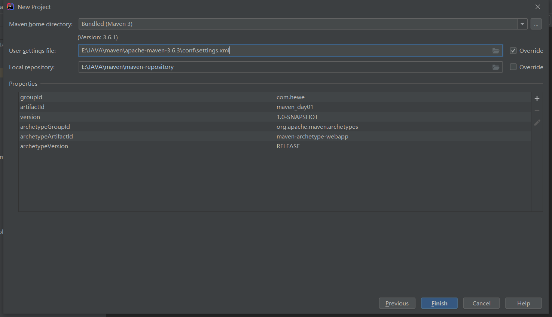The width and height of the screenshot is (552, 317).
Task: Click Finish to create the project
Action: 439,303
